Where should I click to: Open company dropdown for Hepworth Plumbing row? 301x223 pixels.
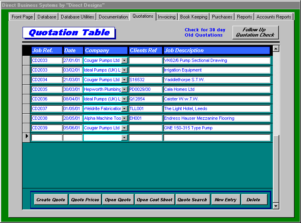coord(124,89)
